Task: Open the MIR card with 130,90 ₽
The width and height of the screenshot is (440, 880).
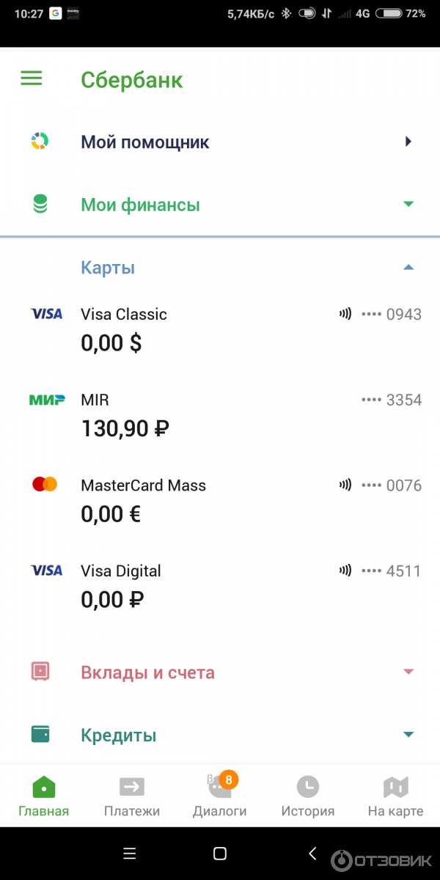Action: click(220, 414)
